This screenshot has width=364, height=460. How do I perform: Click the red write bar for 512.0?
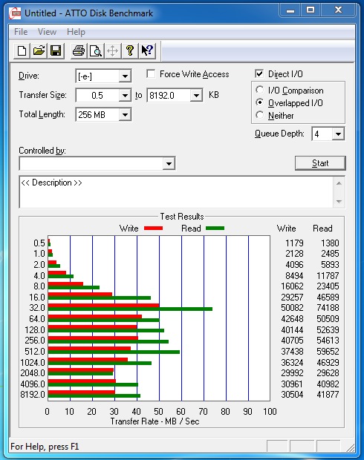[x=89, y=349]
